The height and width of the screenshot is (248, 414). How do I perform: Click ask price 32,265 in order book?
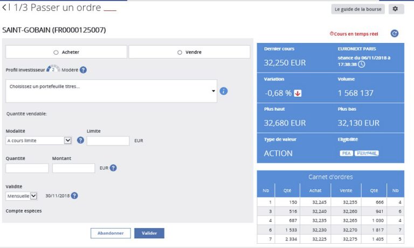(x=350, y=221)
